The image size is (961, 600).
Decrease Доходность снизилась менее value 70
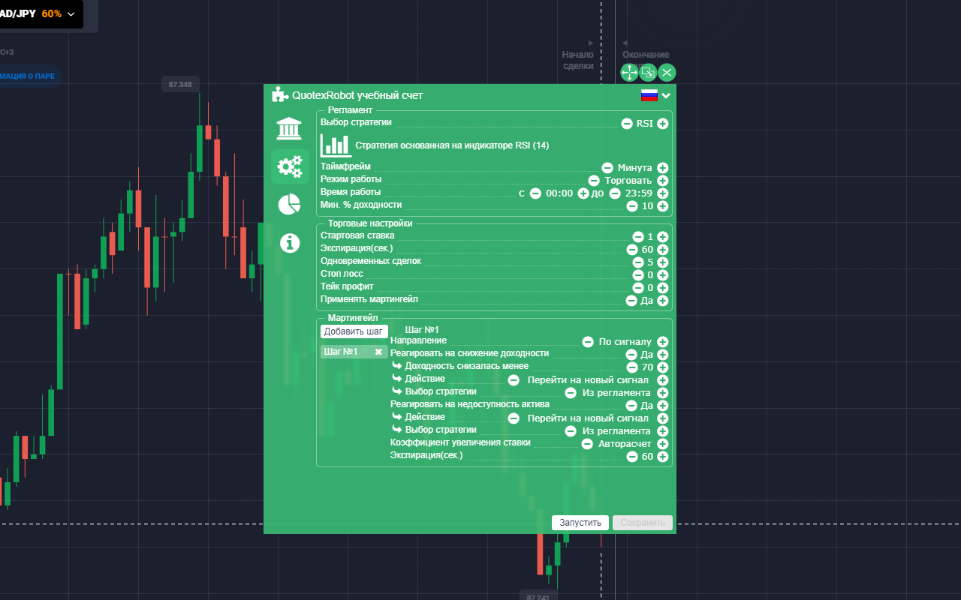click(x=632, y=367)
